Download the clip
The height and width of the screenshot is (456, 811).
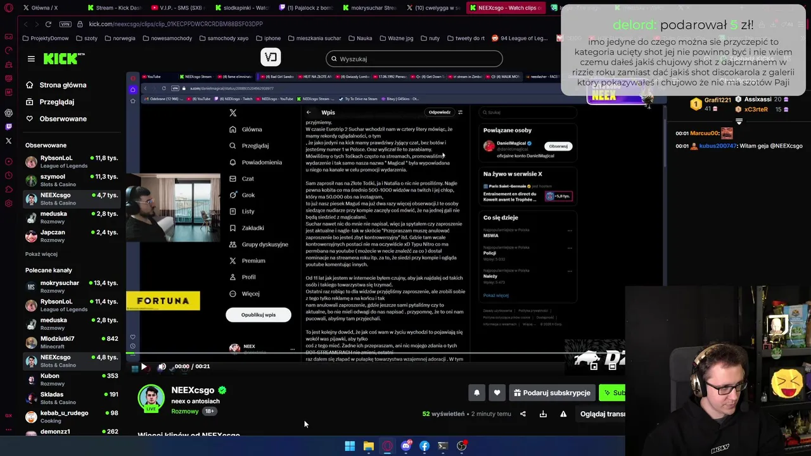543,414
